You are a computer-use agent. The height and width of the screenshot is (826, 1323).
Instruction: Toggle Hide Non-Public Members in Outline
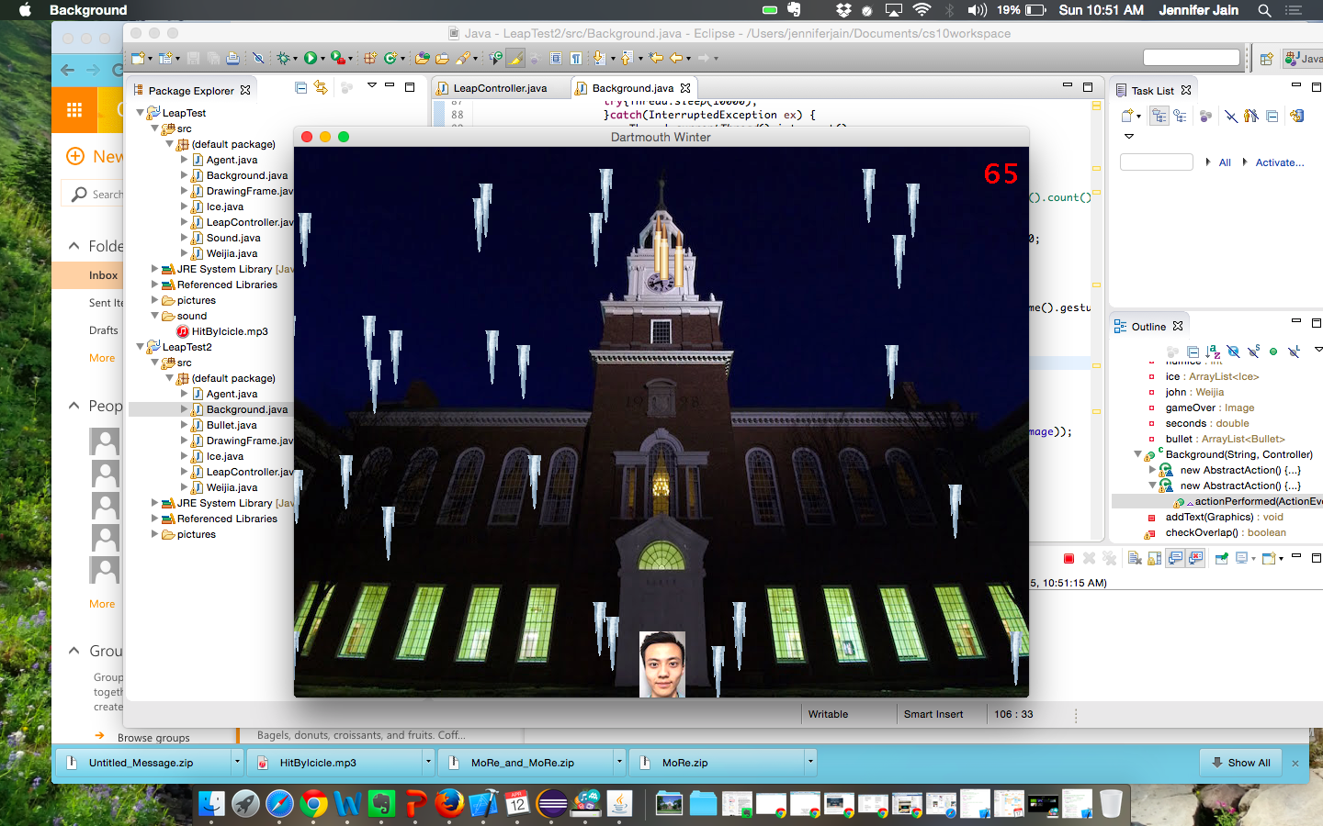[x=1273, y=352]
